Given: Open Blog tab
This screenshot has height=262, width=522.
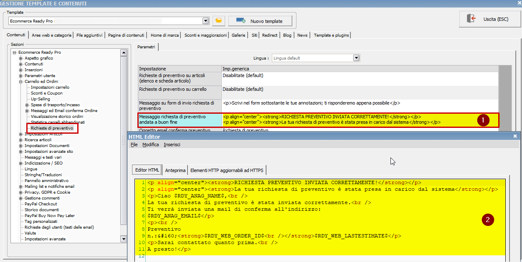Looking at the screenshot, I should coord(287,35).
